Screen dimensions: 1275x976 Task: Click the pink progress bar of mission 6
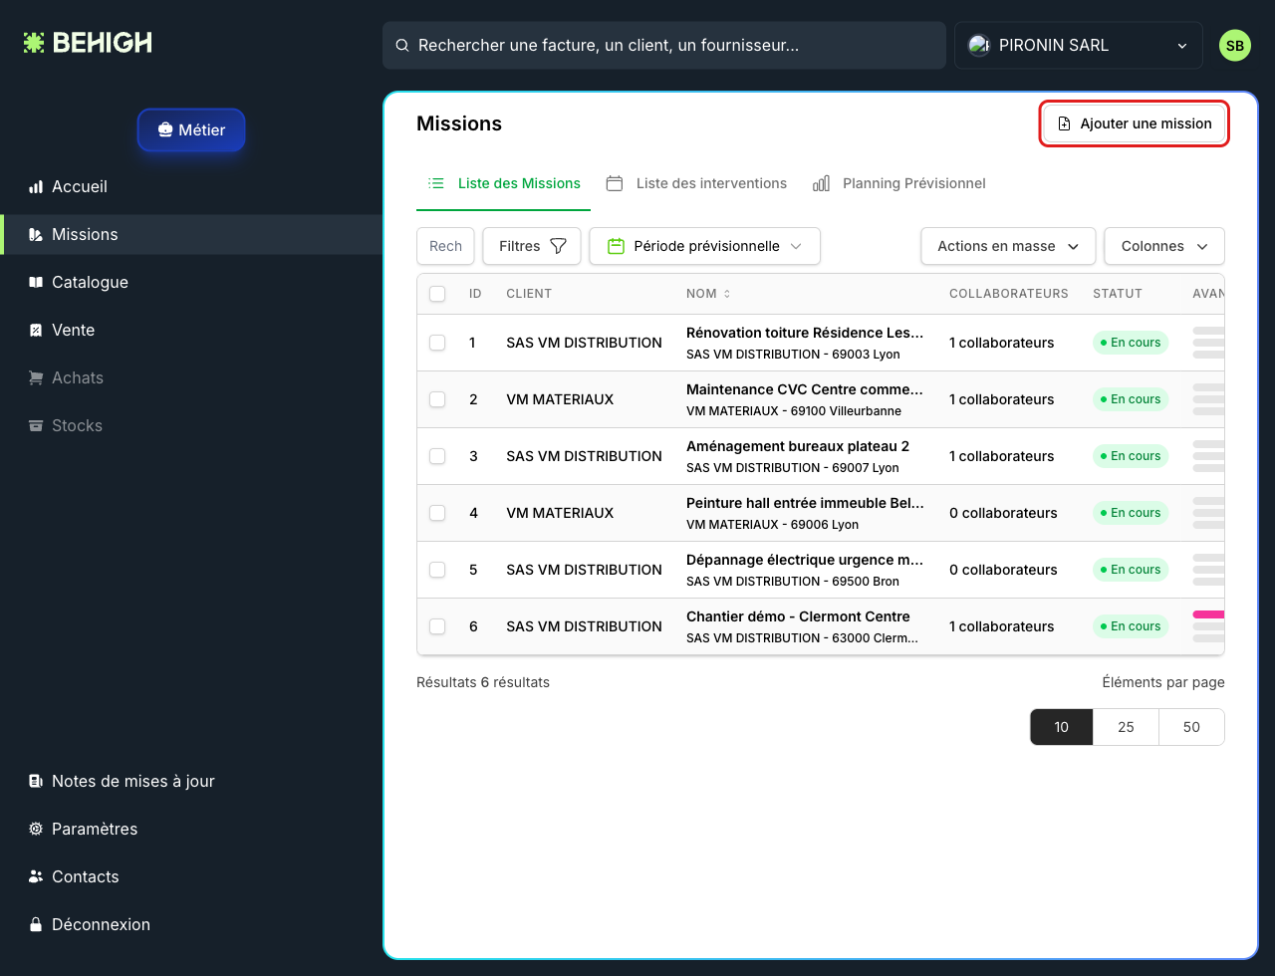coord(1208,614)
